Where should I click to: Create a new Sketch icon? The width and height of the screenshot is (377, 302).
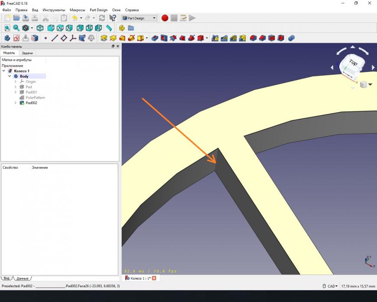(16, 38)
